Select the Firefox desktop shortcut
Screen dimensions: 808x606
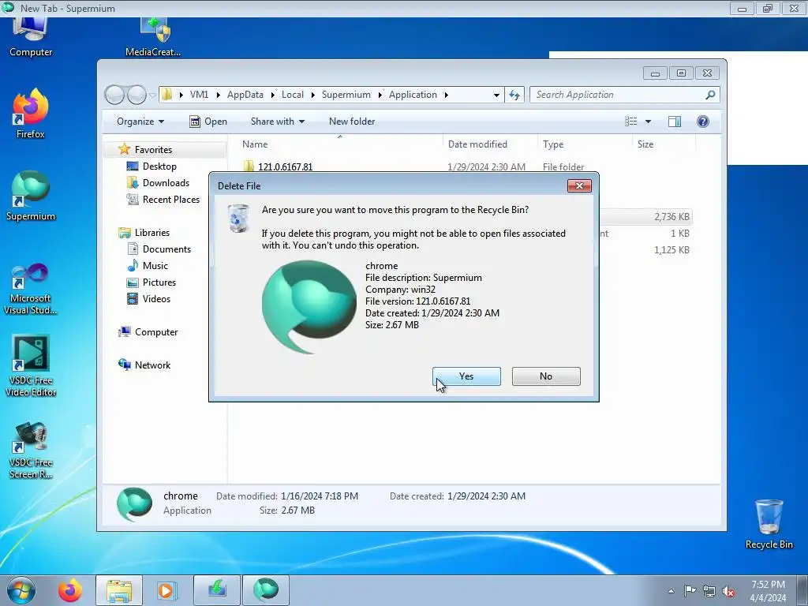[x=31, y=114]
